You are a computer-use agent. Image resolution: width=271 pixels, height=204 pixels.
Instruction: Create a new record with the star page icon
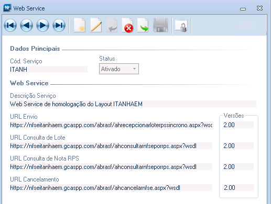coord(80,26)
